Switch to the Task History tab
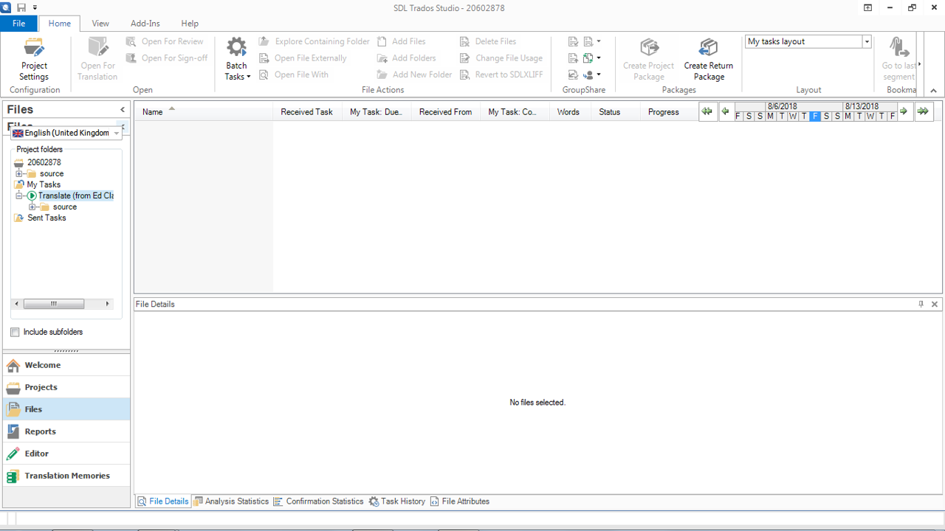Image resolution: width=945 pixels, height=531 pixels. coord(397,502)
